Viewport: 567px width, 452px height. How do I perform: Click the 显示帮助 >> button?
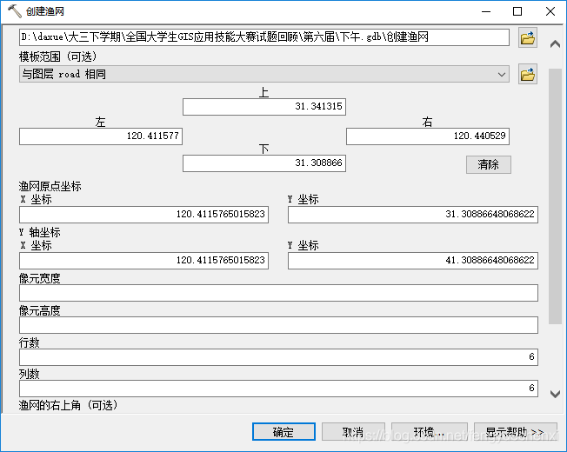[516, 432]
